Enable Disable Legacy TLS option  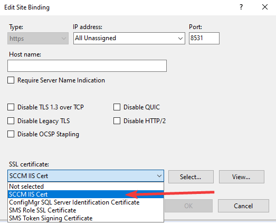tap(11, 121)
